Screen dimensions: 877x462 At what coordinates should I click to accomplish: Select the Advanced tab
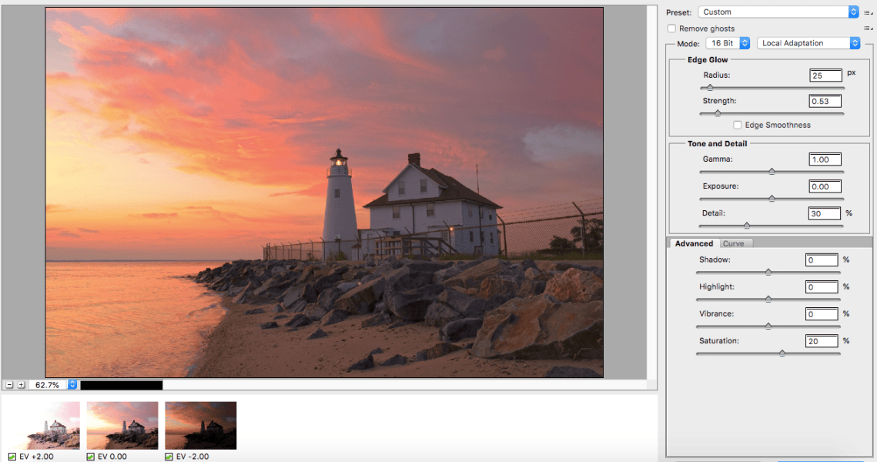point(694,244)
